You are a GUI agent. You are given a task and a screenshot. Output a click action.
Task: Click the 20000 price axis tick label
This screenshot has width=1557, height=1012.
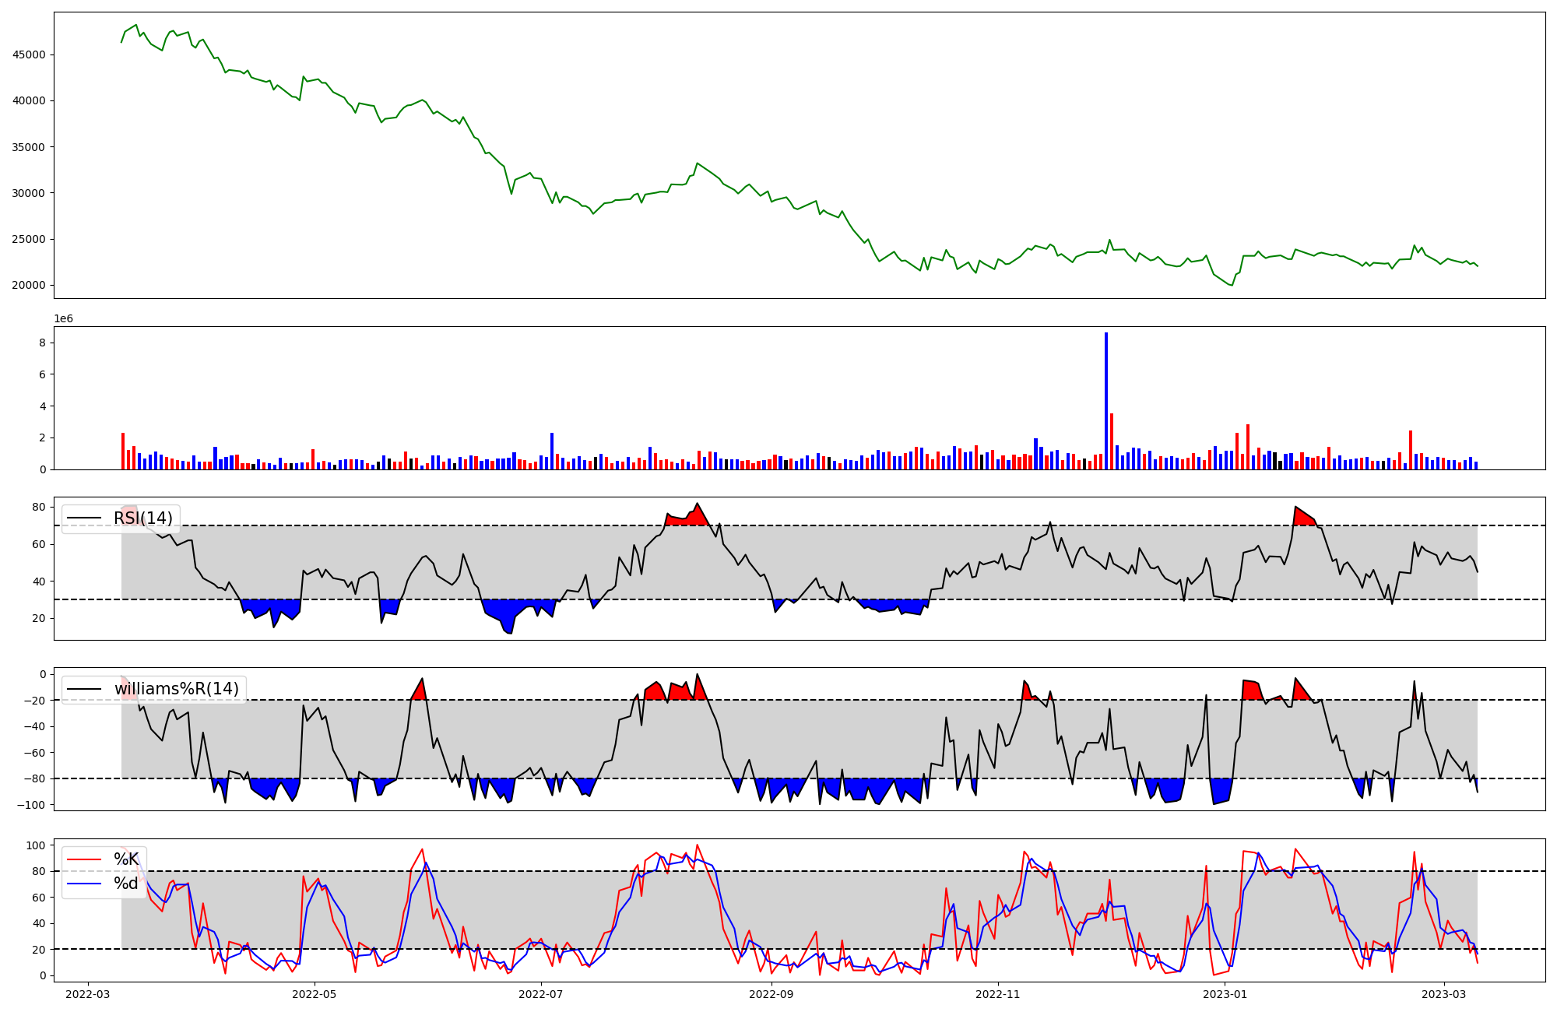(x=29, y=286)
